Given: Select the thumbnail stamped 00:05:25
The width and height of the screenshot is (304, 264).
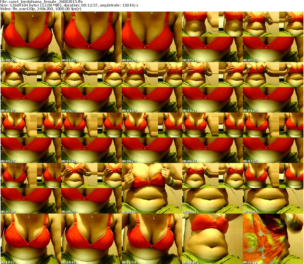Looking at the screenshot, I should coord(31,138).
